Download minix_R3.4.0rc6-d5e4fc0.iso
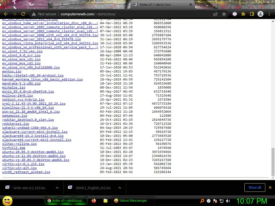 click(x=28, y=92)
